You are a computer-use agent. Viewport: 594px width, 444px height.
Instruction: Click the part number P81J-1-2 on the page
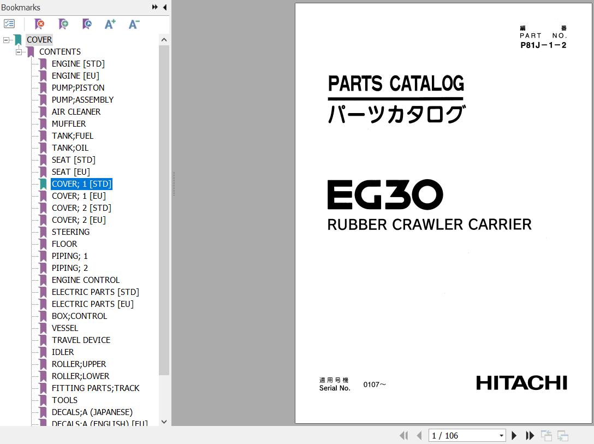[x=543, y=45]
